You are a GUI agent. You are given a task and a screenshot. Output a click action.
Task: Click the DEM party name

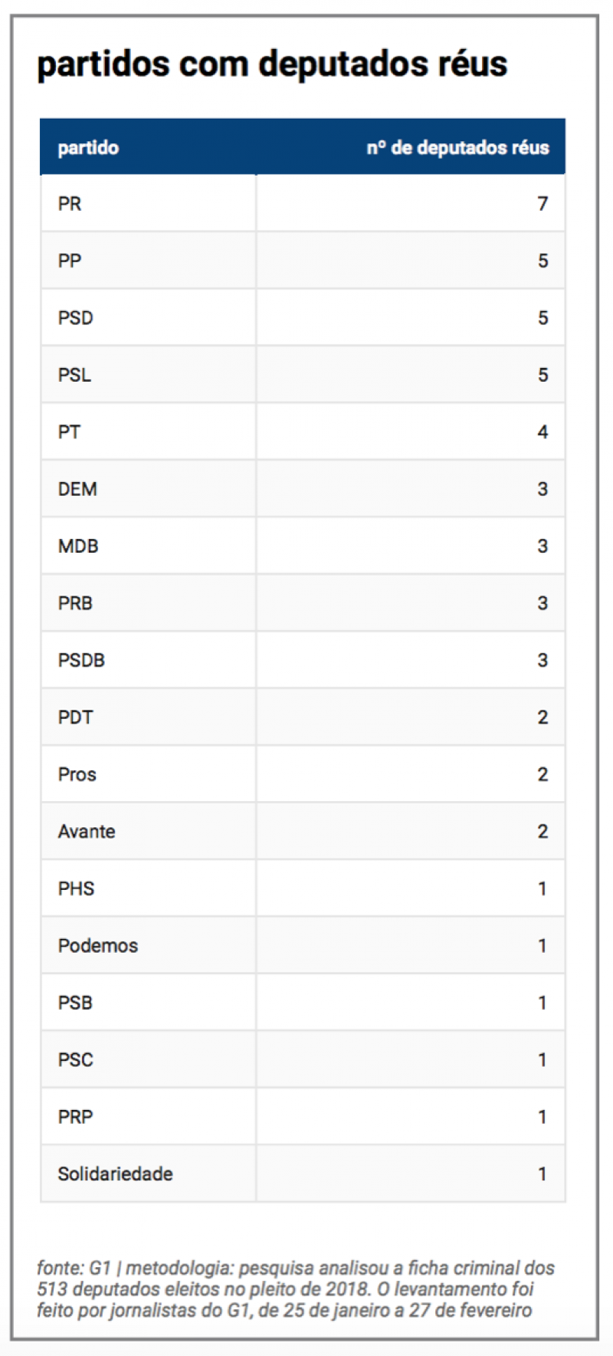[x=77, y=489]
